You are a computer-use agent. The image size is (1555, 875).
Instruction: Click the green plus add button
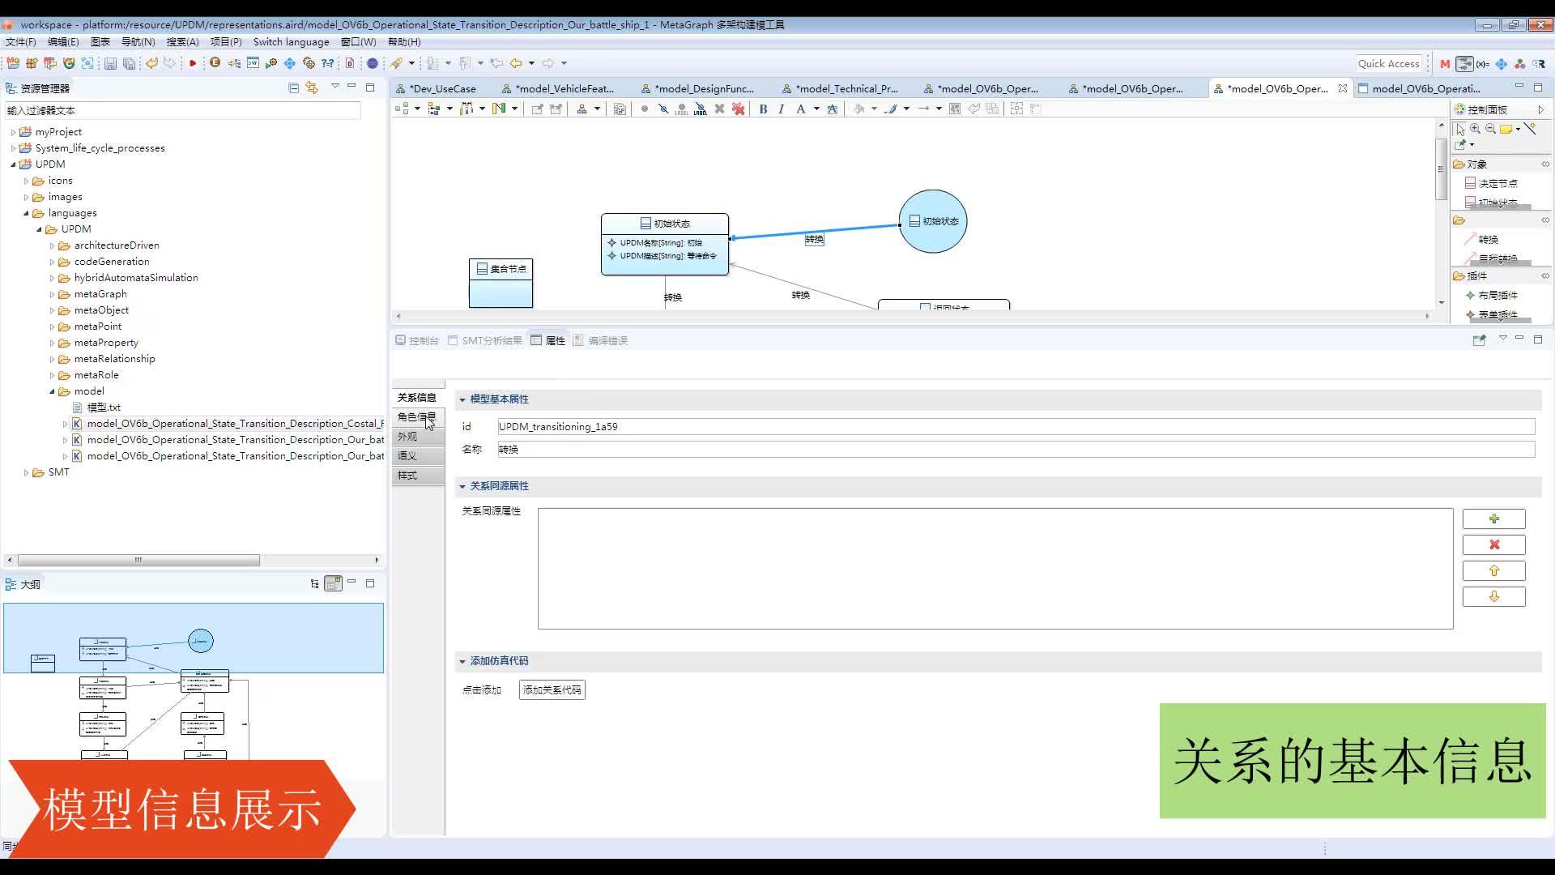(1493, 519)
